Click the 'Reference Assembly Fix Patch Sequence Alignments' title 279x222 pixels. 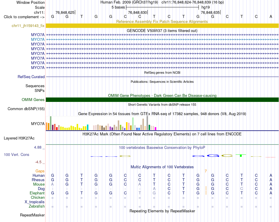click(162, 21)
